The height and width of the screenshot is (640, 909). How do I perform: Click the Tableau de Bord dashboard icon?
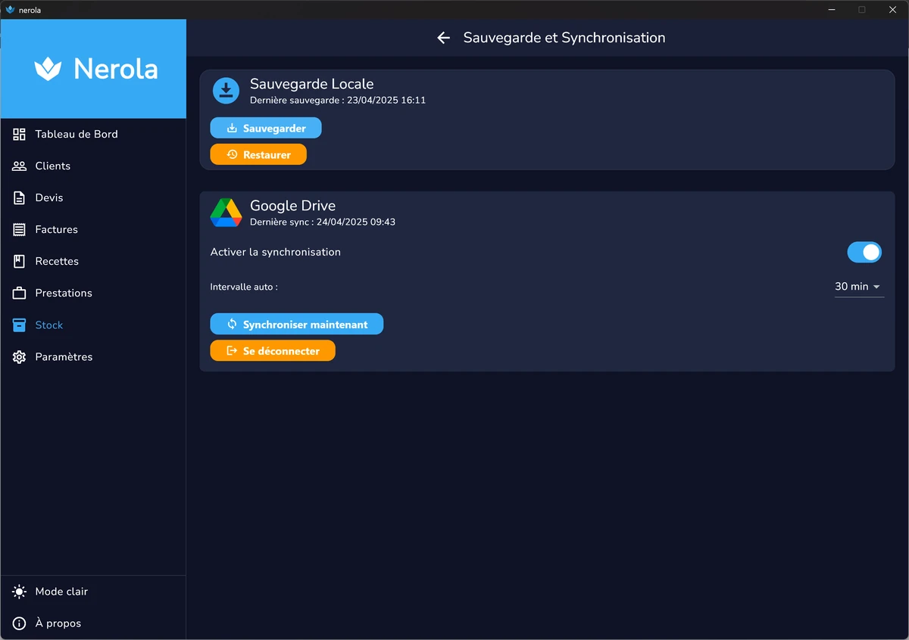pos(20,134)
